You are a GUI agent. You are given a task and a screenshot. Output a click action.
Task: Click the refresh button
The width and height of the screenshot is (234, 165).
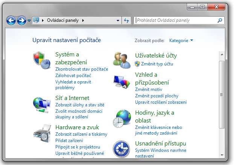[126, 20]
